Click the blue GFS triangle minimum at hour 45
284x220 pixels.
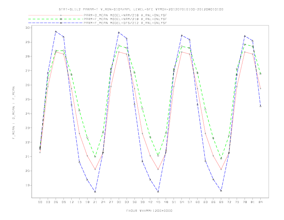[x=158, y=192]
